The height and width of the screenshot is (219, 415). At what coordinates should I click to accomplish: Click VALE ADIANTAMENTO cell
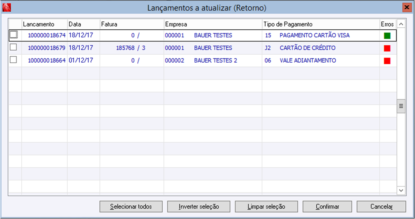point(308,61)
